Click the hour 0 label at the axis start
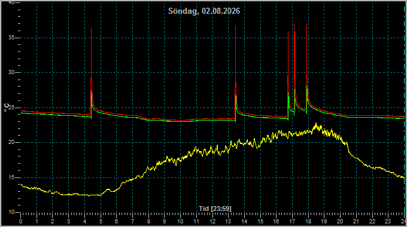The height and width of the screenshot is (227, 407). [21, 222]
